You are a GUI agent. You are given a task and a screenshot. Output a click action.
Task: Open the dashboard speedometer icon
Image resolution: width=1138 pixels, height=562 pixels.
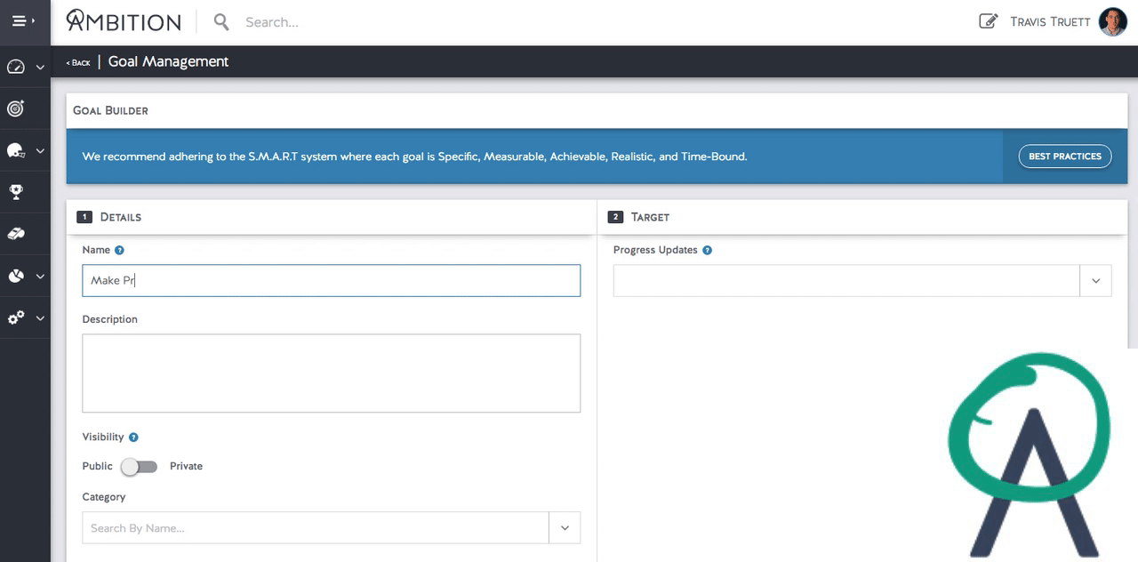pos(16,67)
